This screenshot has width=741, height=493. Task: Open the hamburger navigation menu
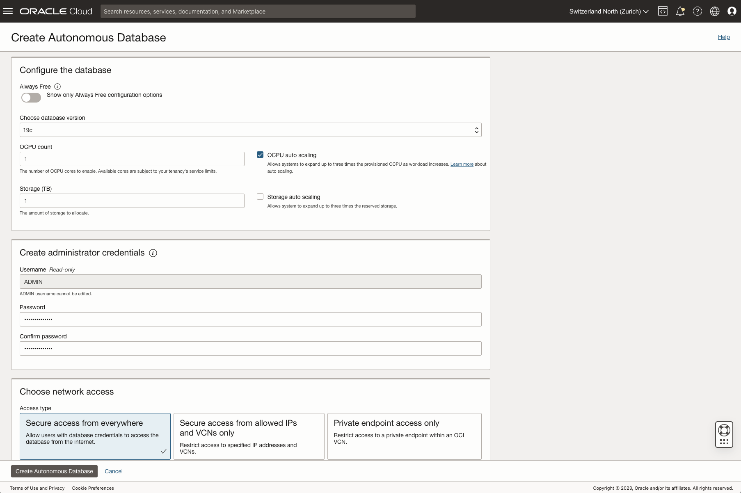8,11
